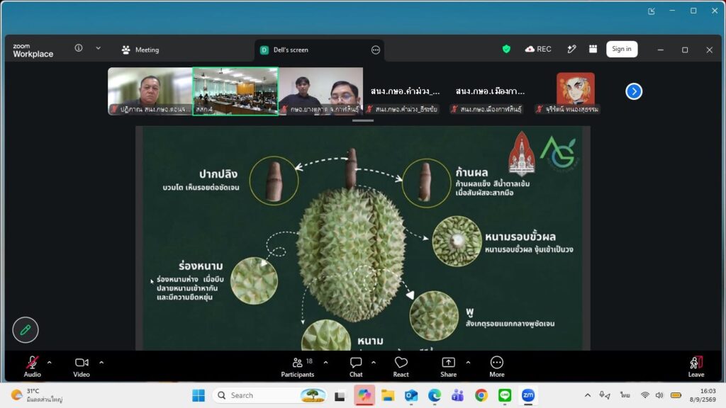Toggle the Video camera

pyautogui.click(x=82, y=366)
